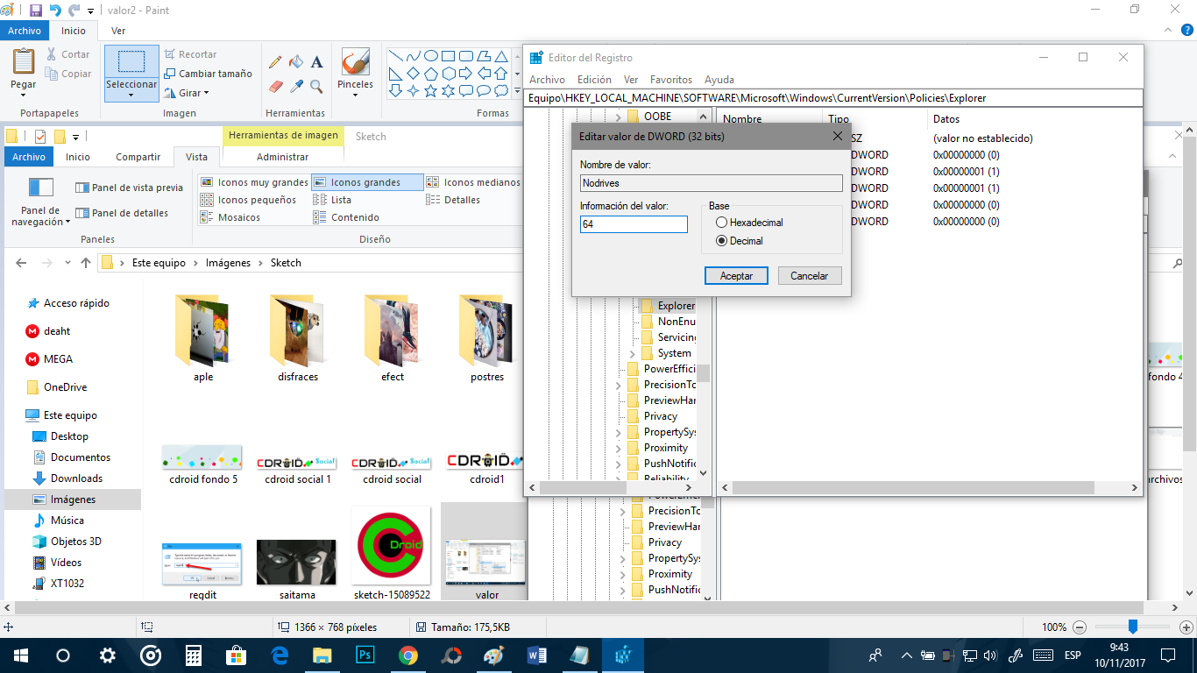Screen dimensions: 1197x673
Task: Click the Datos column header
Action: [946, 118]
